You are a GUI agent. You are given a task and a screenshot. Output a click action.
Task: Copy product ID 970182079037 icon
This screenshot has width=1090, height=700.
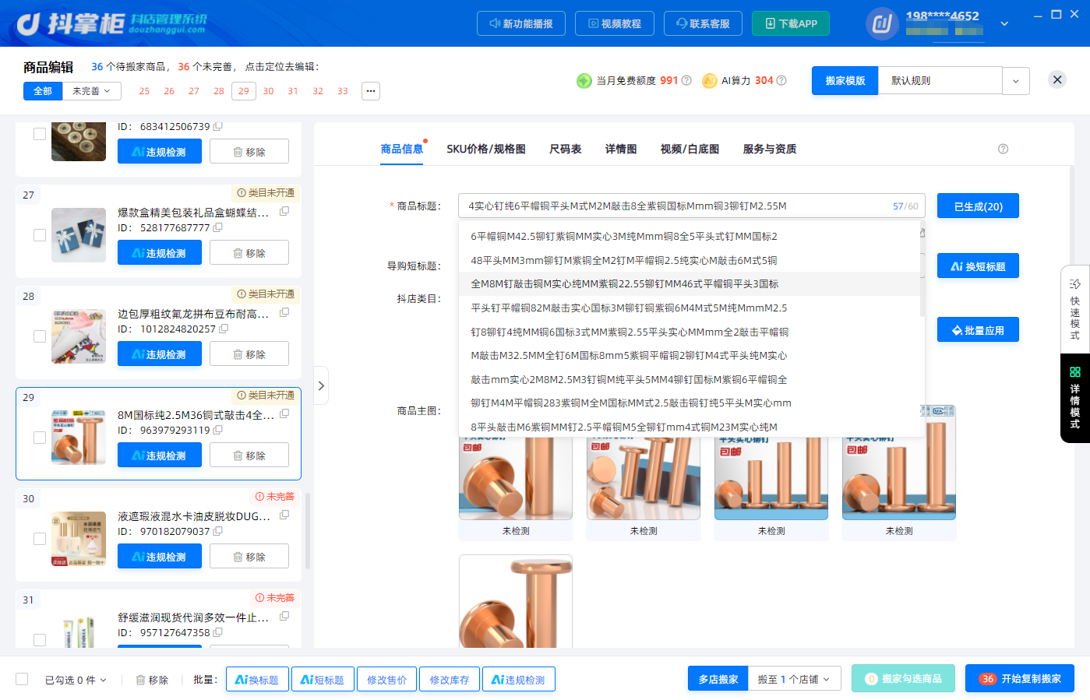click(x=218, y=531)
